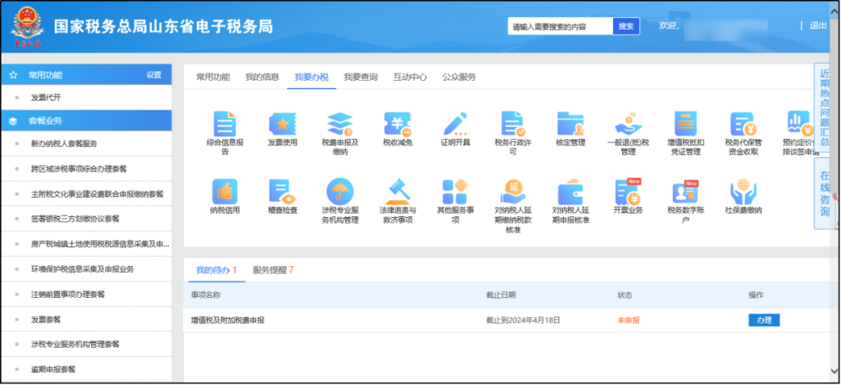Open the 核定管理 icon
The height and width of the screenshot is (385, 841).
click(x=570, y=124)
